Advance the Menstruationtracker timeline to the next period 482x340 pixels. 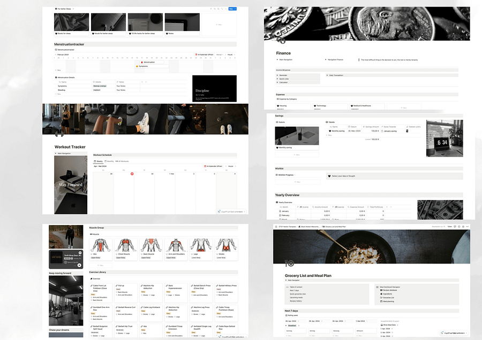coord(235,55)
